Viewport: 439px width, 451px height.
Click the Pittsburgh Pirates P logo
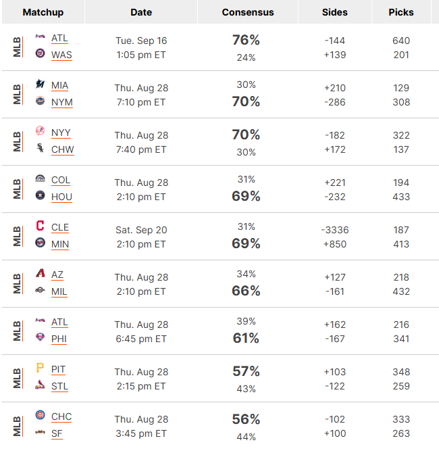pos(40,368)
